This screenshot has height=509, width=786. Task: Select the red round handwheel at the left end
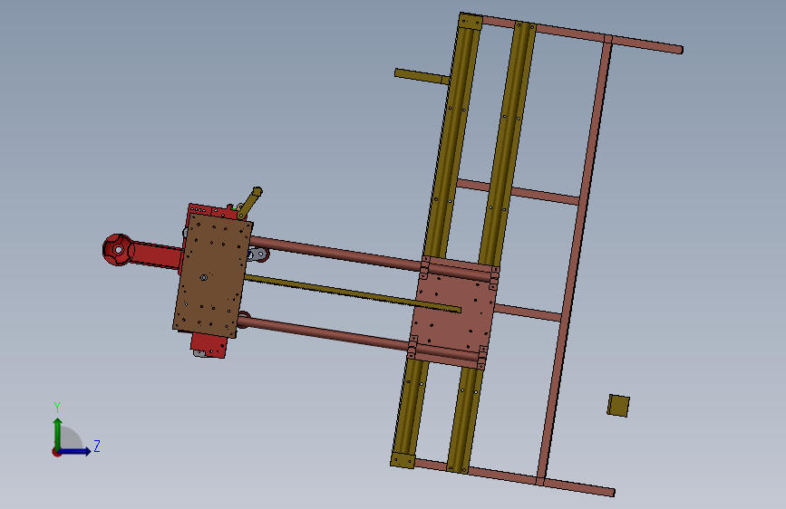coord(118,249)
